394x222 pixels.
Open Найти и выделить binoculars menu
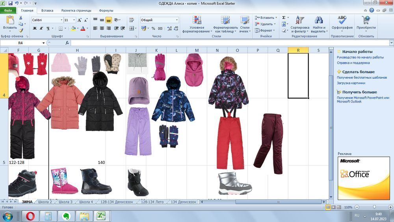pos(319,24)
